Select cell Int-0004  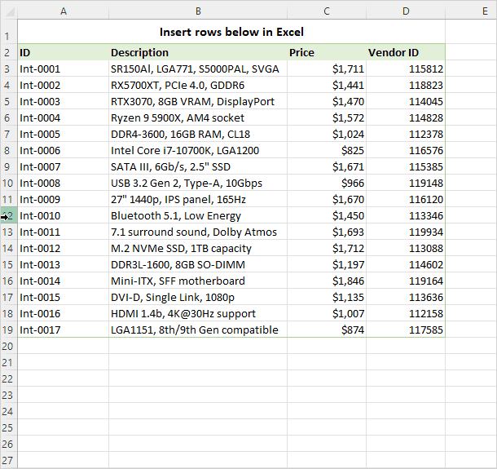point(64,117)
